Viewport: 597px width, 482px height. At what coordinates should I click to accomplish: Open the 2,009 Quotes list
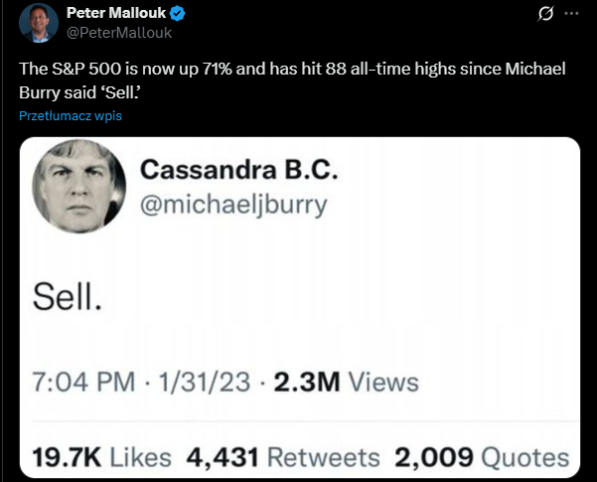482,457
